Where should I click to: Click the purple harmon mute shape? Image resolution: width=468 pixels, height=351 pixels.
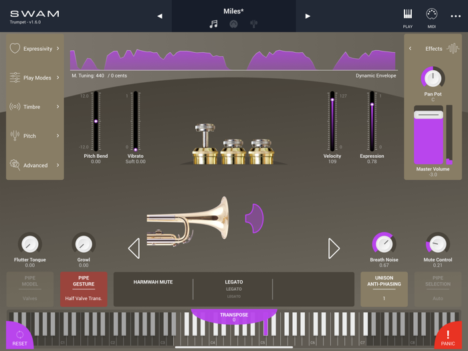255,218
